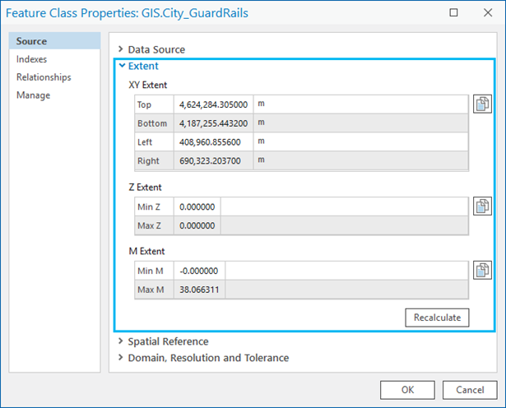Confirm with the OK button
Image resolution: width=506 pixels, height=408 pixels.
pyautogui.click(x=407, y=389)
